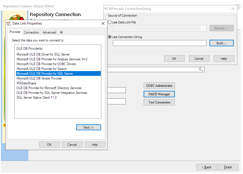Switch to the Provider tab

15,32
